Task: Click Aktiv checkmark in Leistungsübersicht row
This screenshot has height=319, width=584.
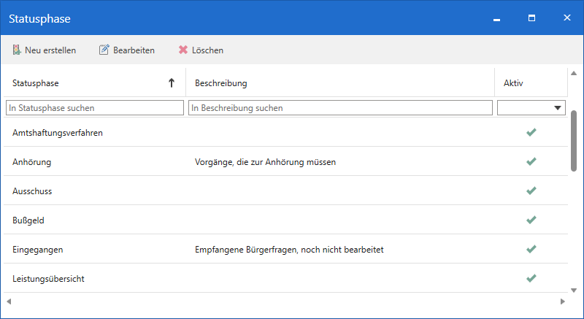Action: [531, 278]
